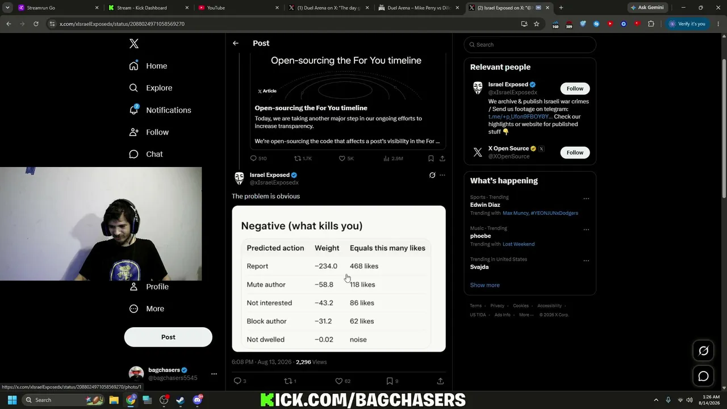Open the Lost Weekend trending link
This screenshot has height=409, width=727.
click(x=519, y=244)
